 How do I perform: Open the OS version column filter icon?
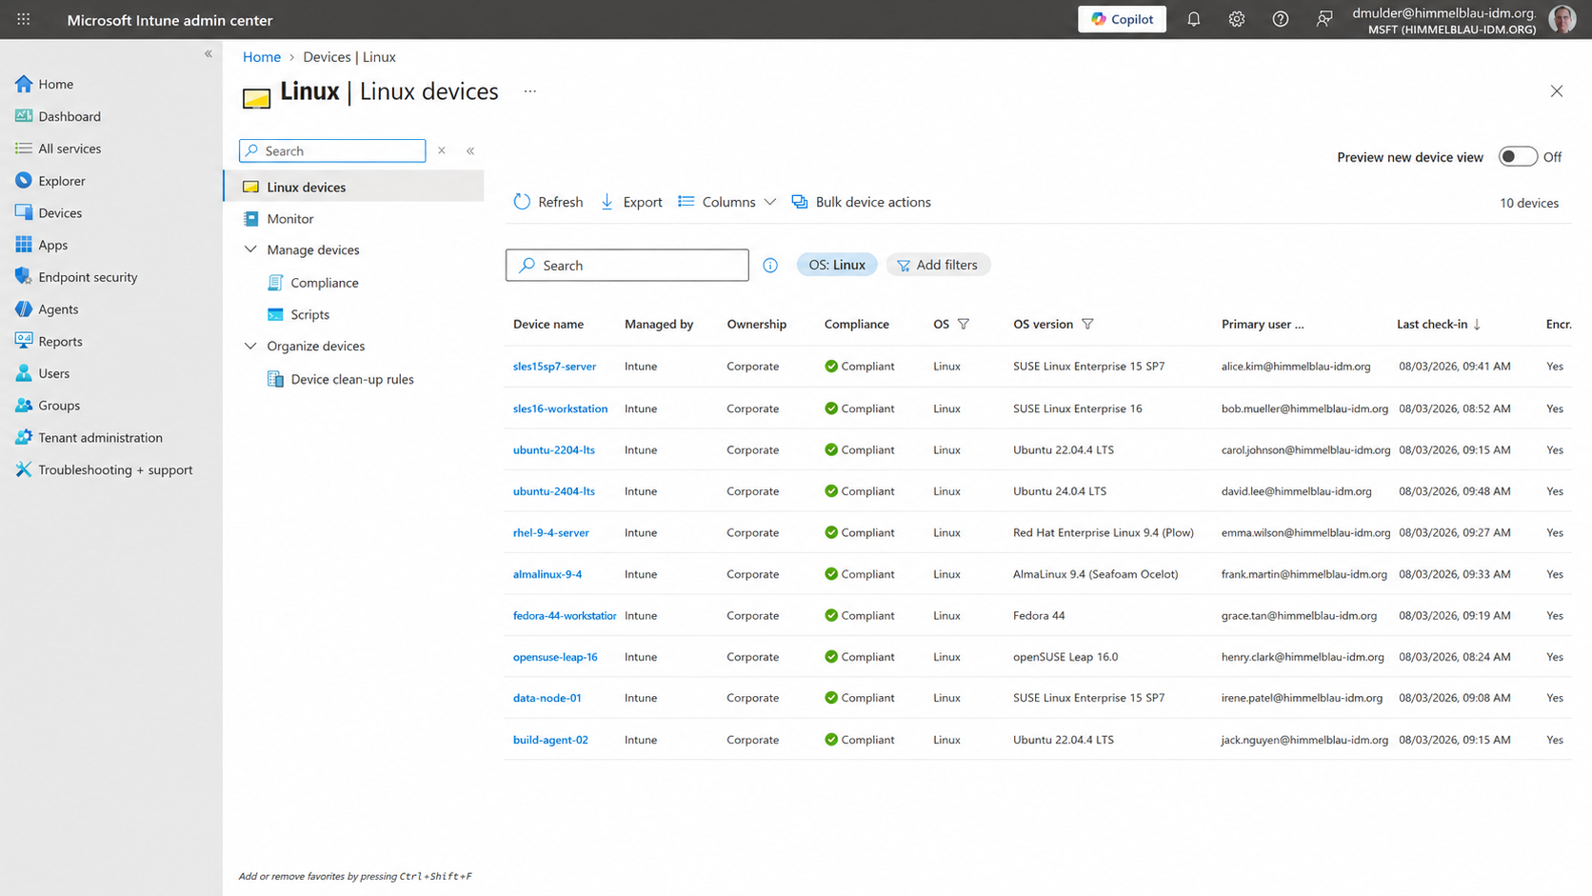pyautogui.click(x=1087, y=325)
